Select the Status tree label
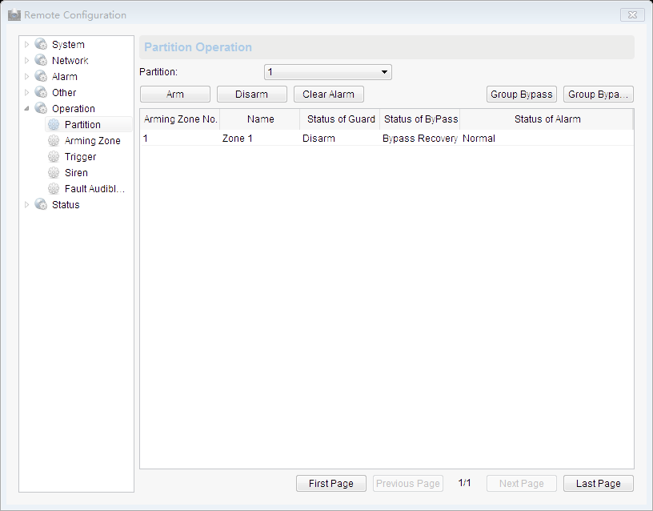Image resolution: width=653 pixels, height=511 pixels. pos(66,205)
